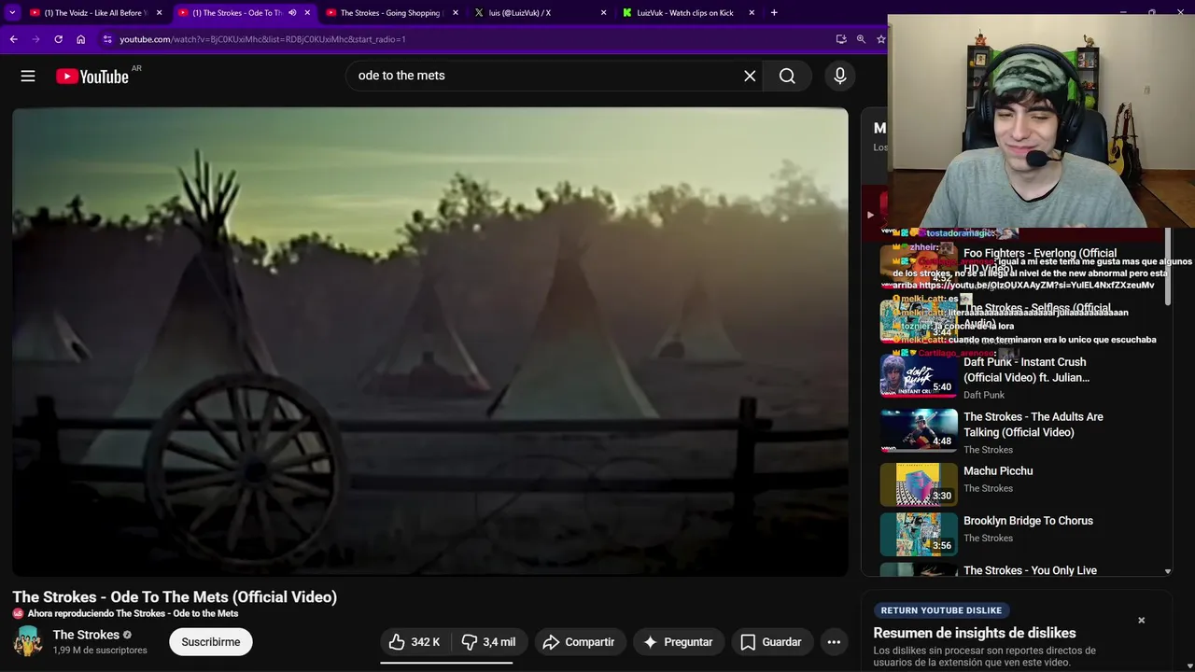The width and height of the screenshot is (1195, 672).
Task: Click 'Resumen de insights de dislikes' heading
Action: click(x=975, y=633)
